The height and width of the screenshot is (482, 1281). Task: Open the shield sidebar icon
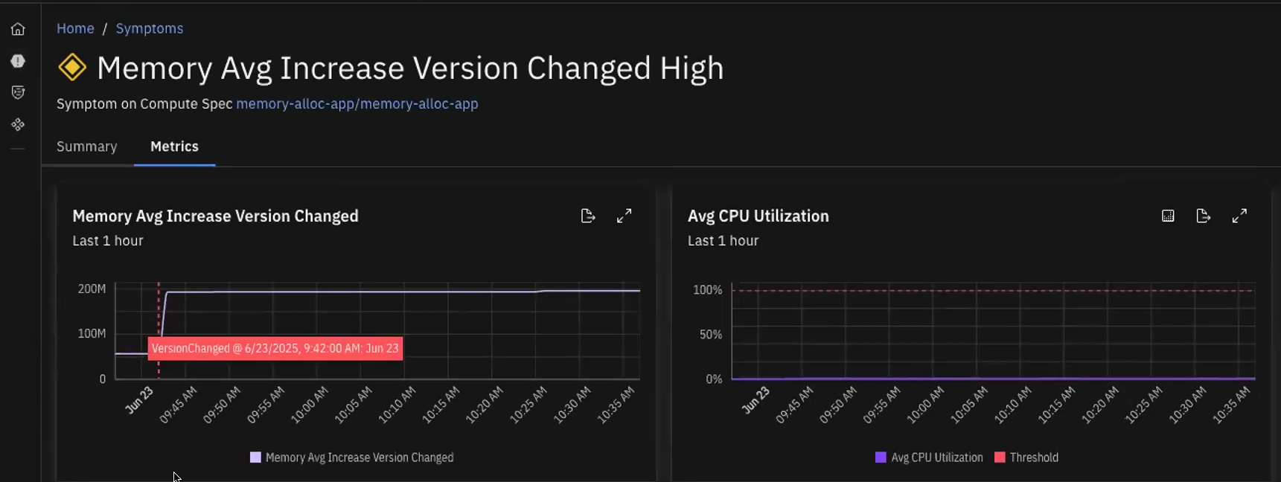coord(18,92)
